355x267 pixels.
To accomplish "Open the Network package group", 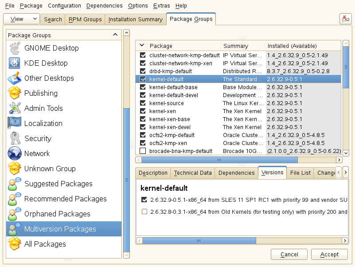I will click(37, 153).
